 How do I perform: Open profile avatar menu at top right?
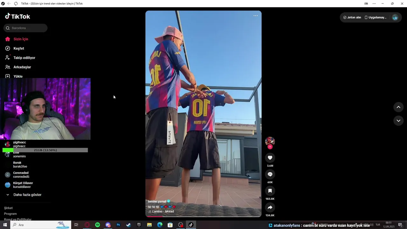pyautogui.click(x=395, y=17)
